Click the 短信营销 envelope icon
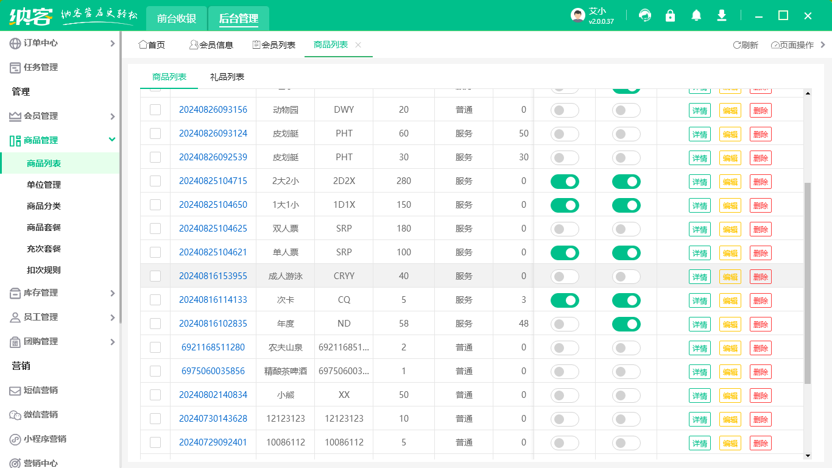Screen dimensions: 832x468 point(15,391)
